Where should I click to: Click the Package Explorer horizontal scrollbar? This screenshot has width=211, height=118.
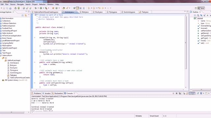click(12, 112)
